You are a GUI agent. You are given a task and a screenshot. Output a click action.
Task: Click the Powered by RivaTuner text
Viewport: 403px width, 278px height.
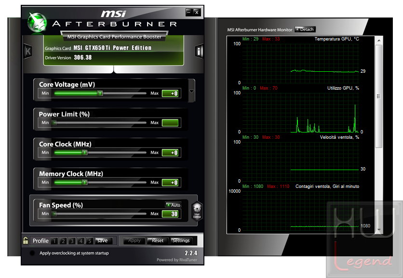177,260
